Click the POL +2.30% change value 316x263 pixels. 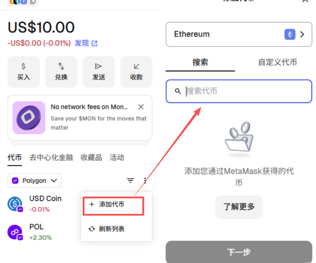pyautogui.click(x=41, y=238)
